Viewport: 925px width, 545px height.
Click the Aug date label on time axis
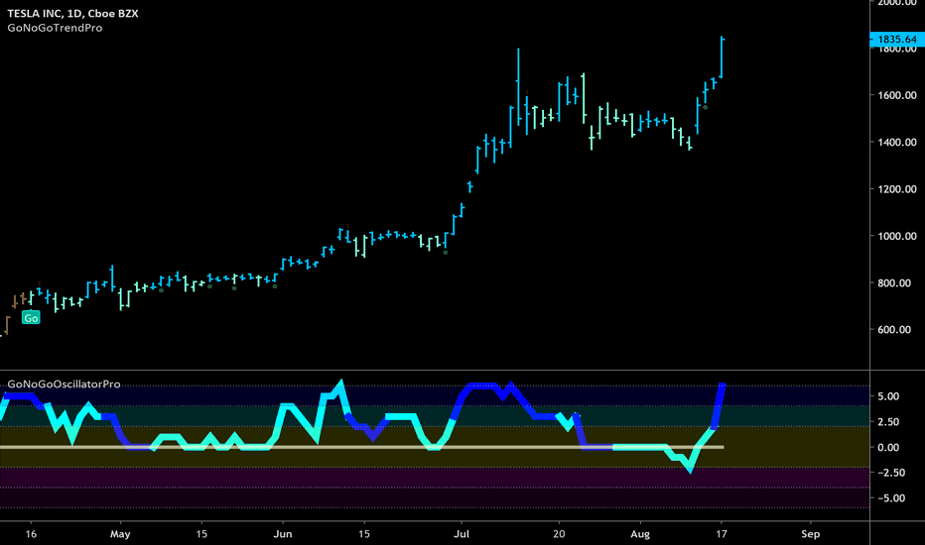coord(640,534)
